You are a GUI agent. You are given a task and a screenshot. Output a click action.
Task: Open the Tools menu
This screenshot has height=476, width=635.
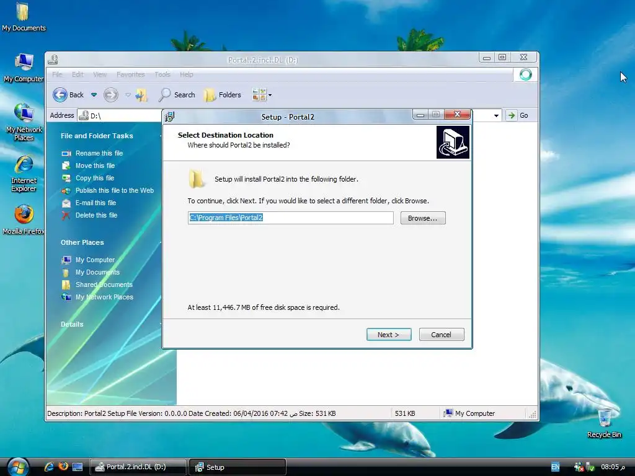pos(162,74)
